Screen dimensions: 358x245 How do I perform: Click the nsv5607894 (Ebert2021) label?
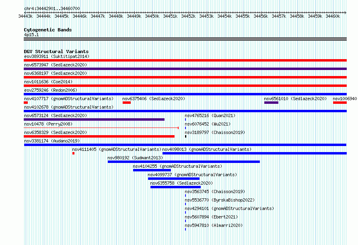click(x=211, y=217)
